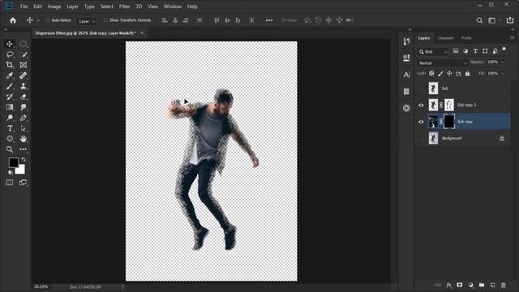The height and width of the screenshot is (292, 519).
Task: Expand status bar info arrow
Action: click(x=122, y=287)
